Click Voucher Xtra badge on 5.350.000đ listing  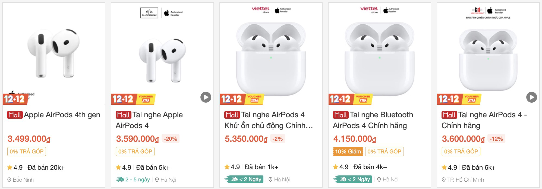(x=254, y=99)
